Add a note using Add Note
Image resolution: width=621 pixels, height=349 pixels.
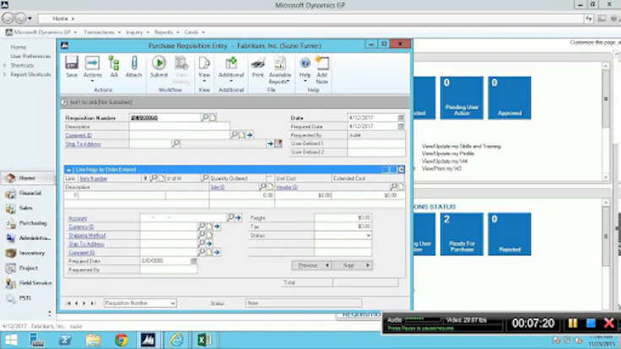click(x=321, y=70)
